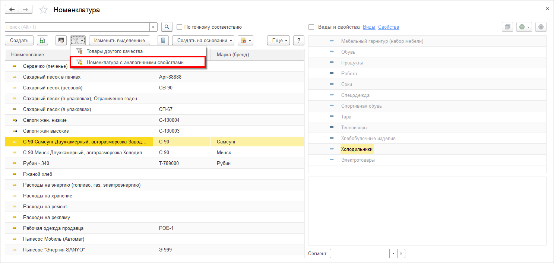554x263 pixels.
Task: Start search with the magnifier button
Action: tap(167, 27)
